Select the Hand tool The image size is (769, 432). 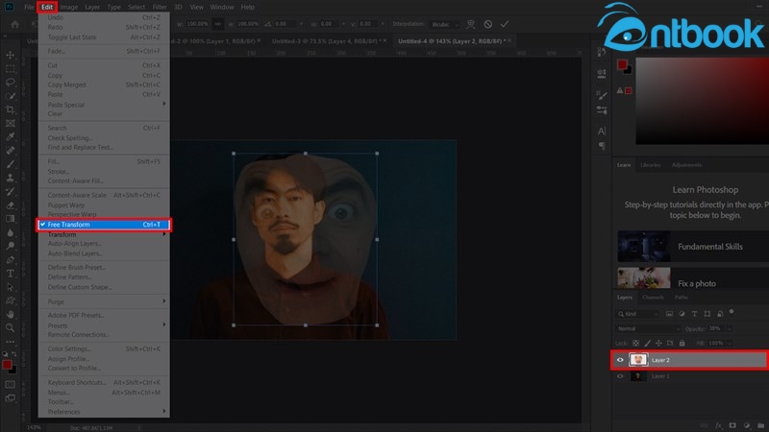tap(11, 314)
